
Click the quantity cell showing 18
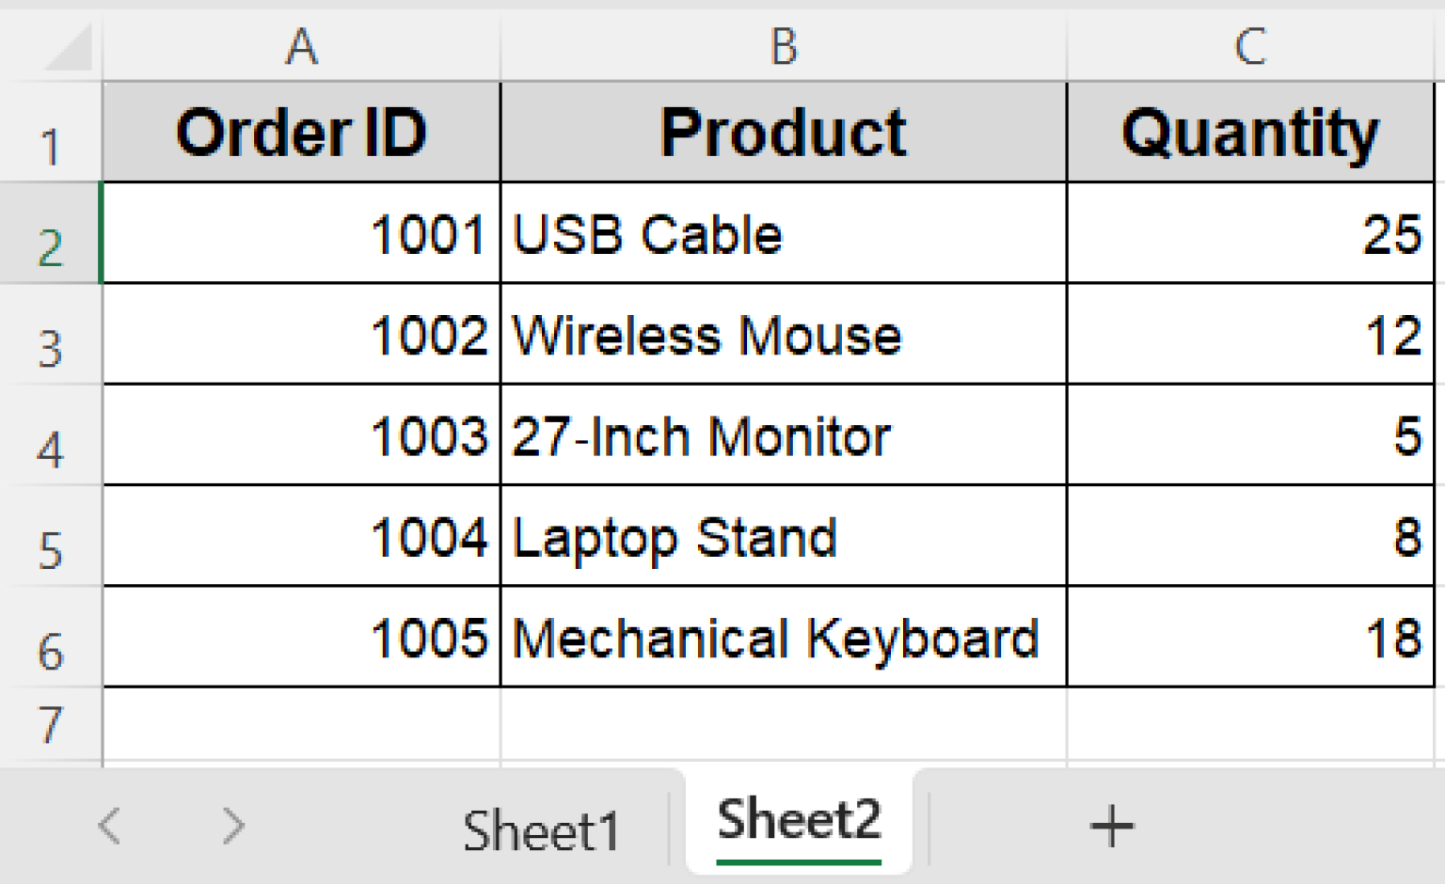point(1250,639)
